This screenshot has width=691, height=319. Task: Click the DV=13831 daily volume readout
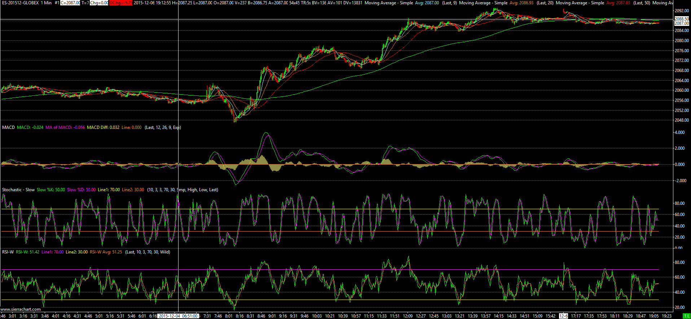point(353,3)
